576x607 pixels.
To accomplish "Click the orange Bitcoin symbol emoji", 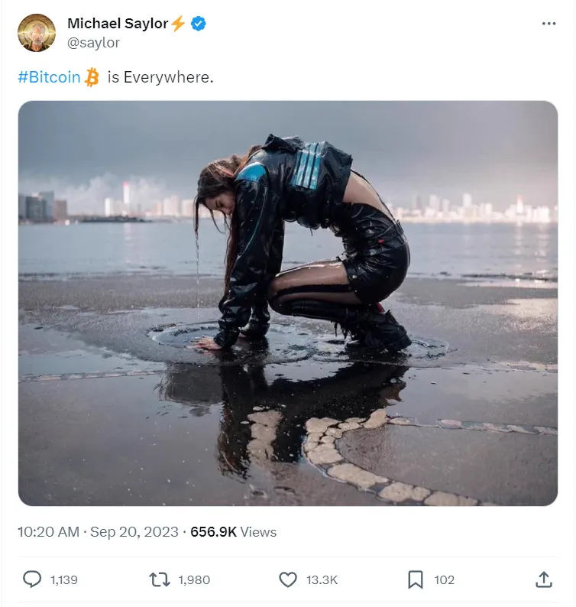I will [x=92, y=77].
